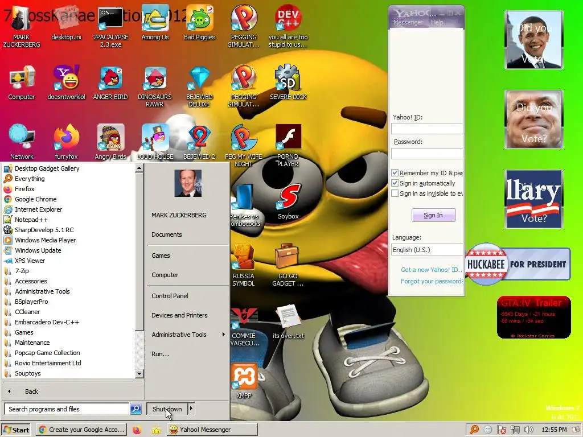The image size is (583, 437).
Task: Open the Language combo box
Action: coord(427,250)
